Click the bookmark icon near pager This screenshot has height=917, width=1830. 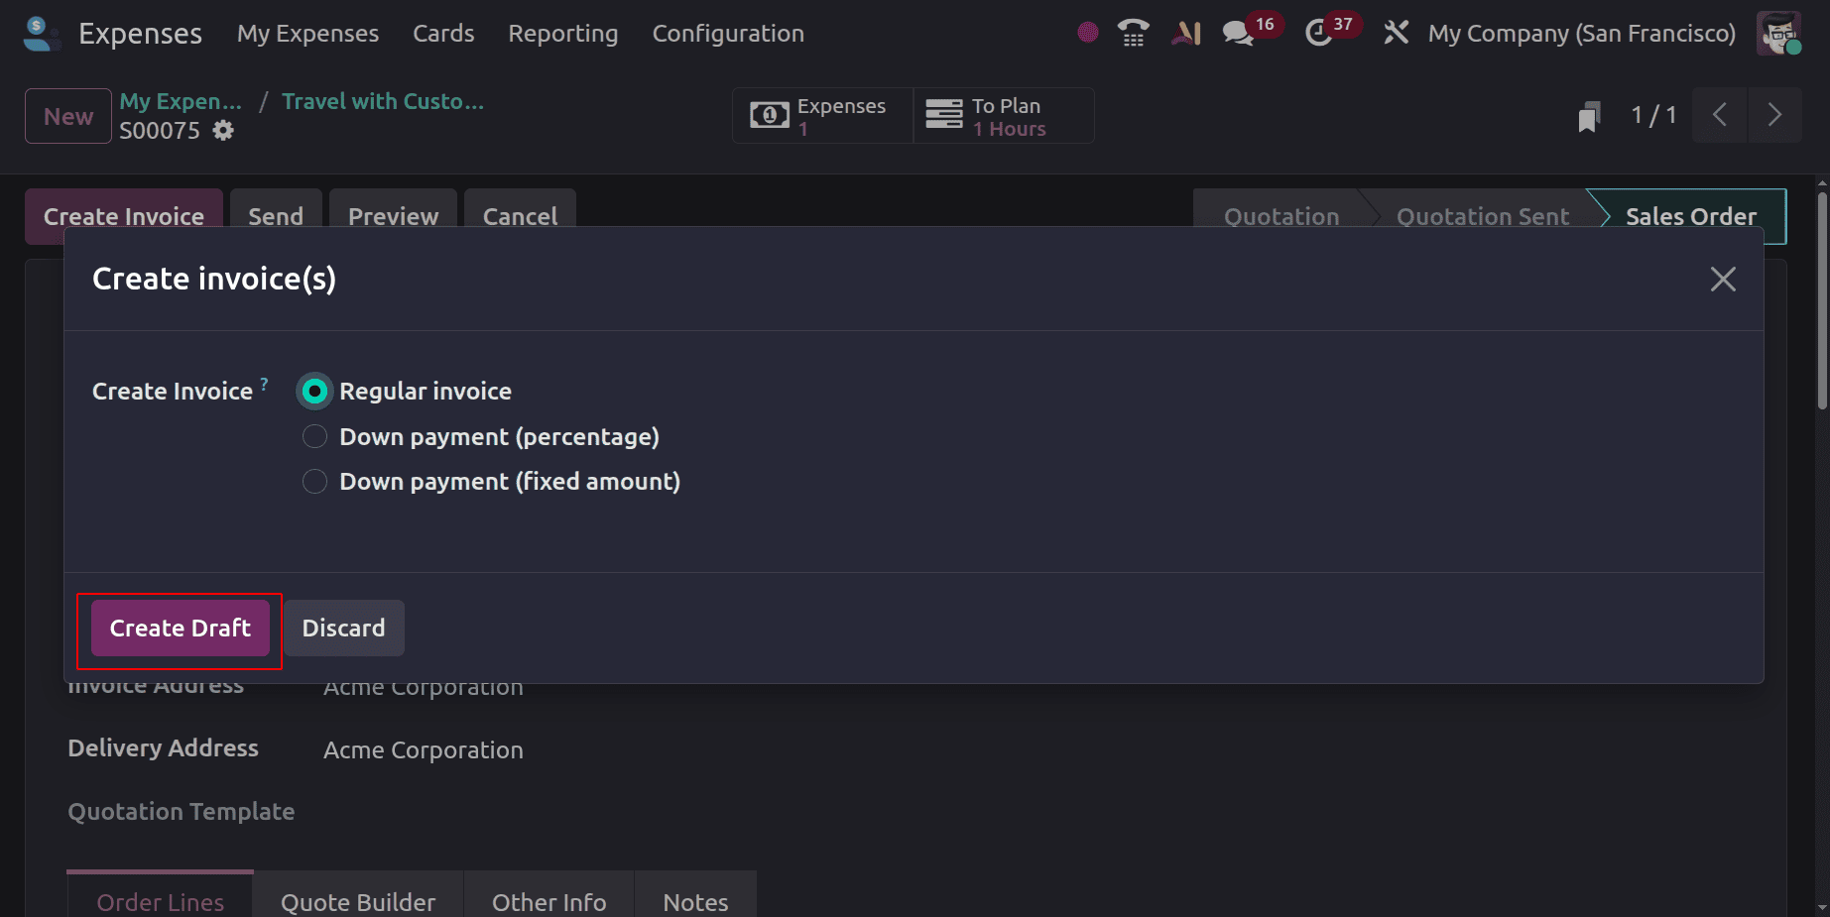[x=1589, y=116]
